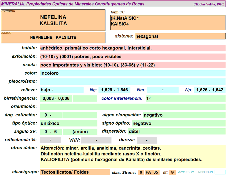
Task: Click the clase/grupo field Tectosilicatos/ Foides
Action: [x=74, y=172]
